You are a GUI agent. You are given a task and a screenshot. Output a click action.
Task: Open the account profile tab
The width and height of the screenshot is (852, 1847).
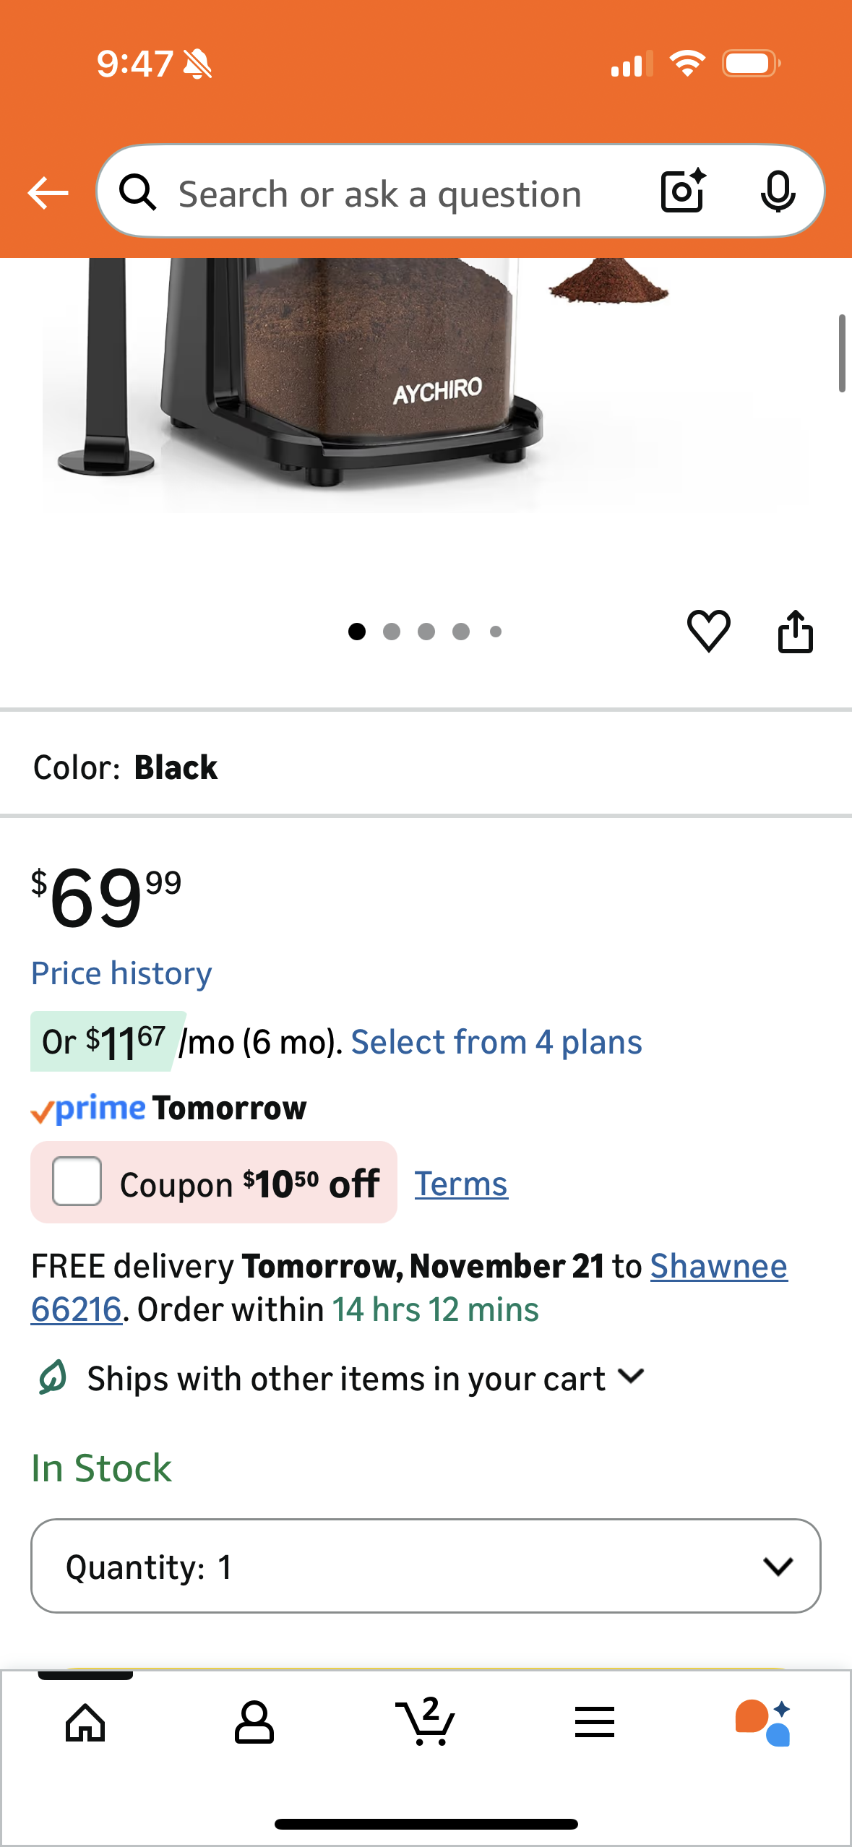[254, 1722]
